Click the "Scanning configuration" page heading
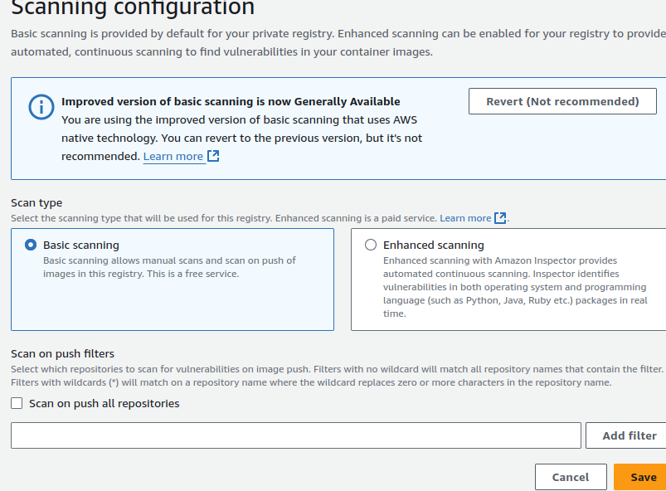Image resolution: width=666 pixels, height=491 pixels. click(x=133, y=8)
